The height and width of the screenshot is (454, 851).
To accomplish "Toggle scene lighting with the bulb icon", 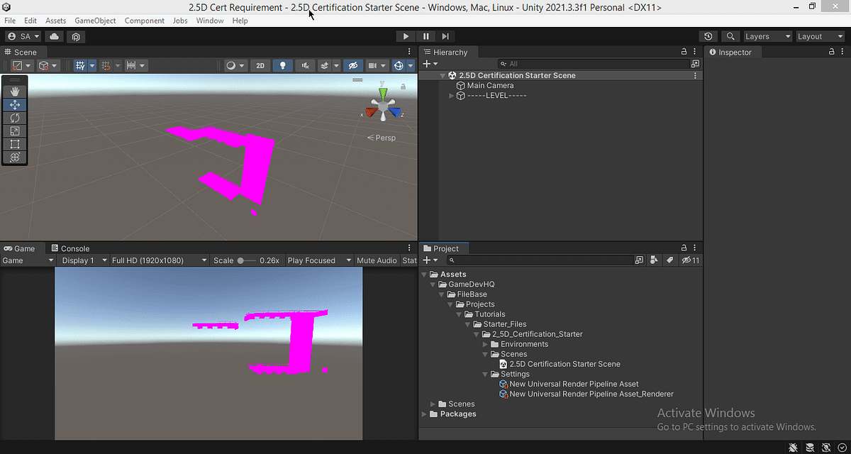I will pos(282,65).
